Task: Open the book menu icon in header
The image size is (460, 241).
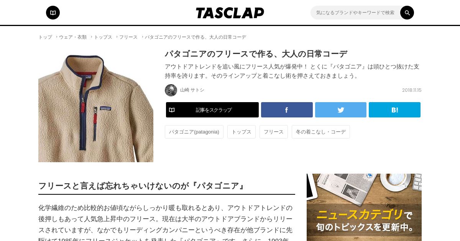Action: [53, 13]
